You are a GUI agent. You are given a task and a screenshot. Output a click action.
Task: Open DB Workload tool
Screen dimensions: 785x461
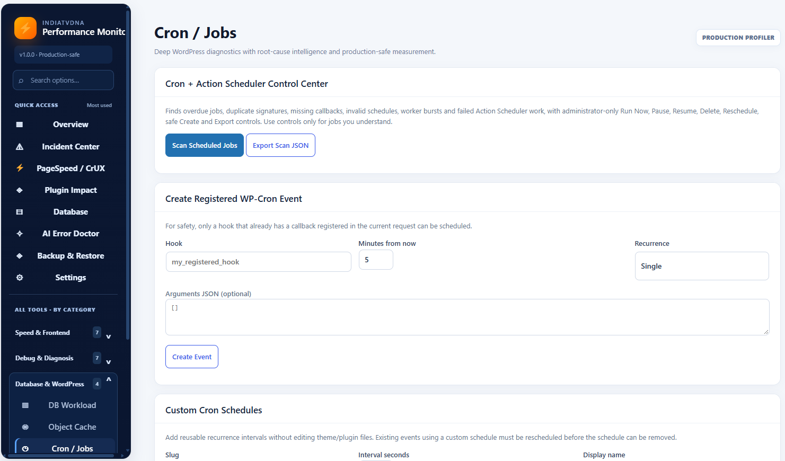click(66, 405)
